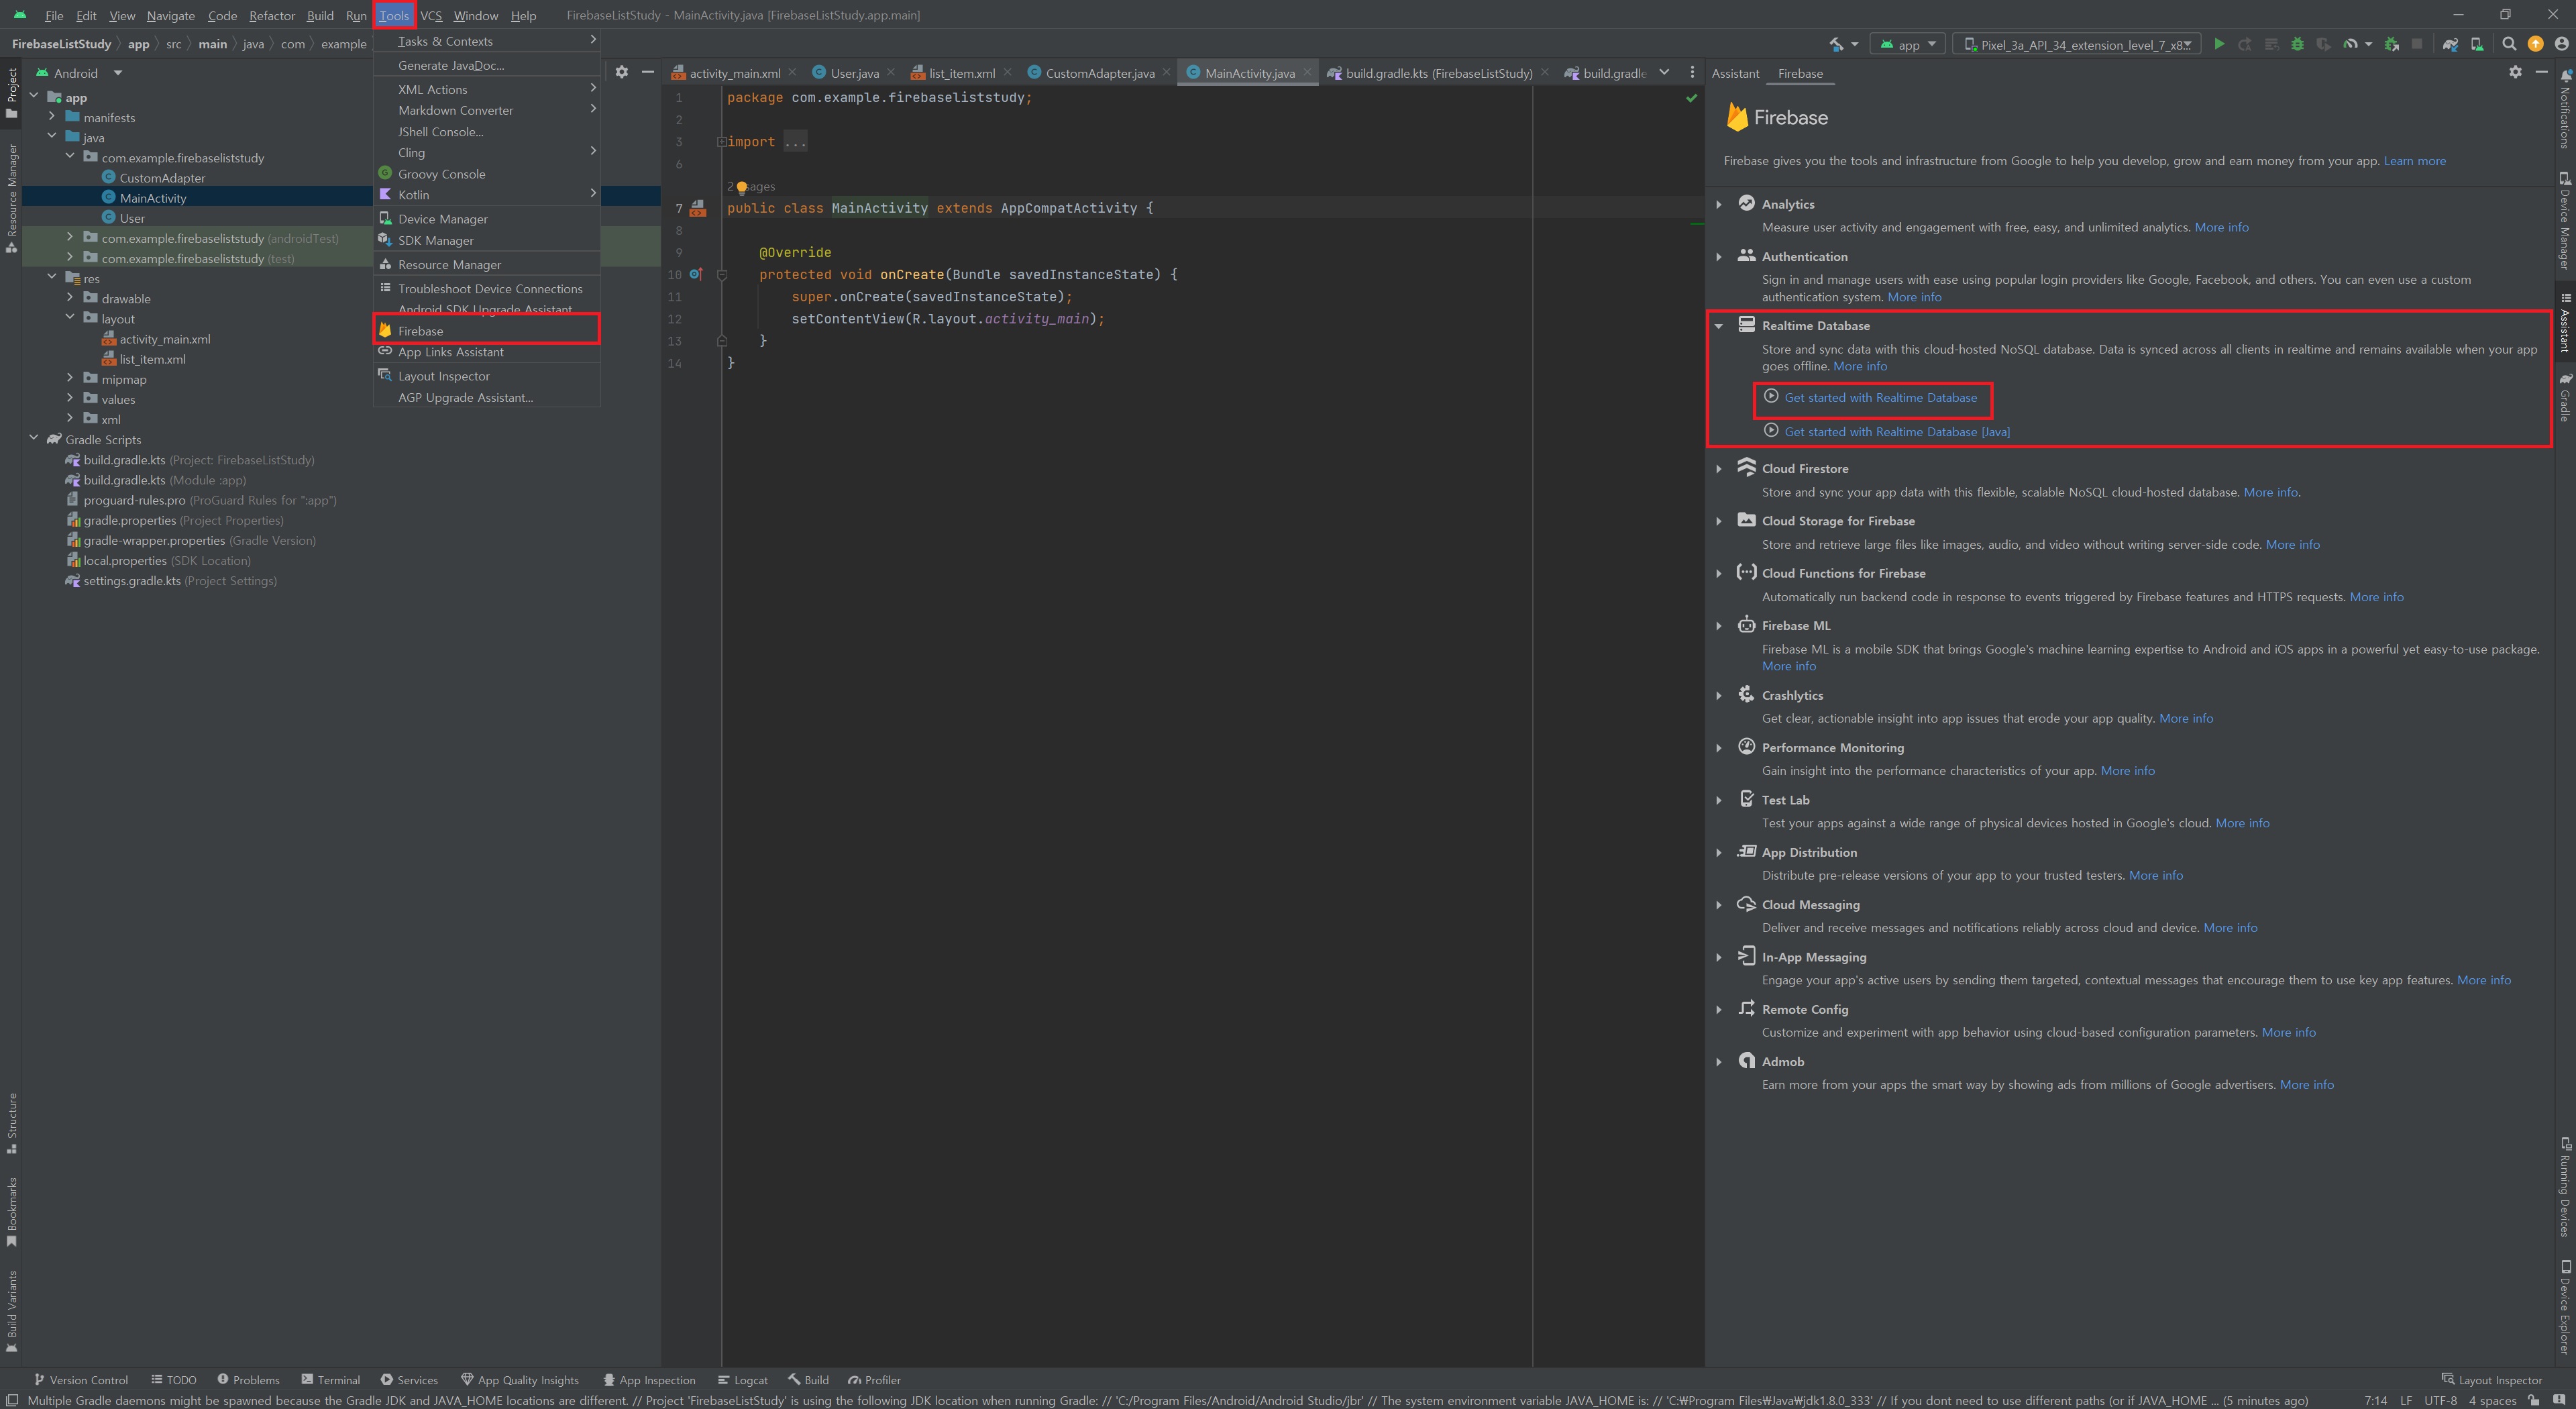Click Learn more link under Firebase heading
The height and width of the screenshot is (1409, 2576).
point(2414,161)
